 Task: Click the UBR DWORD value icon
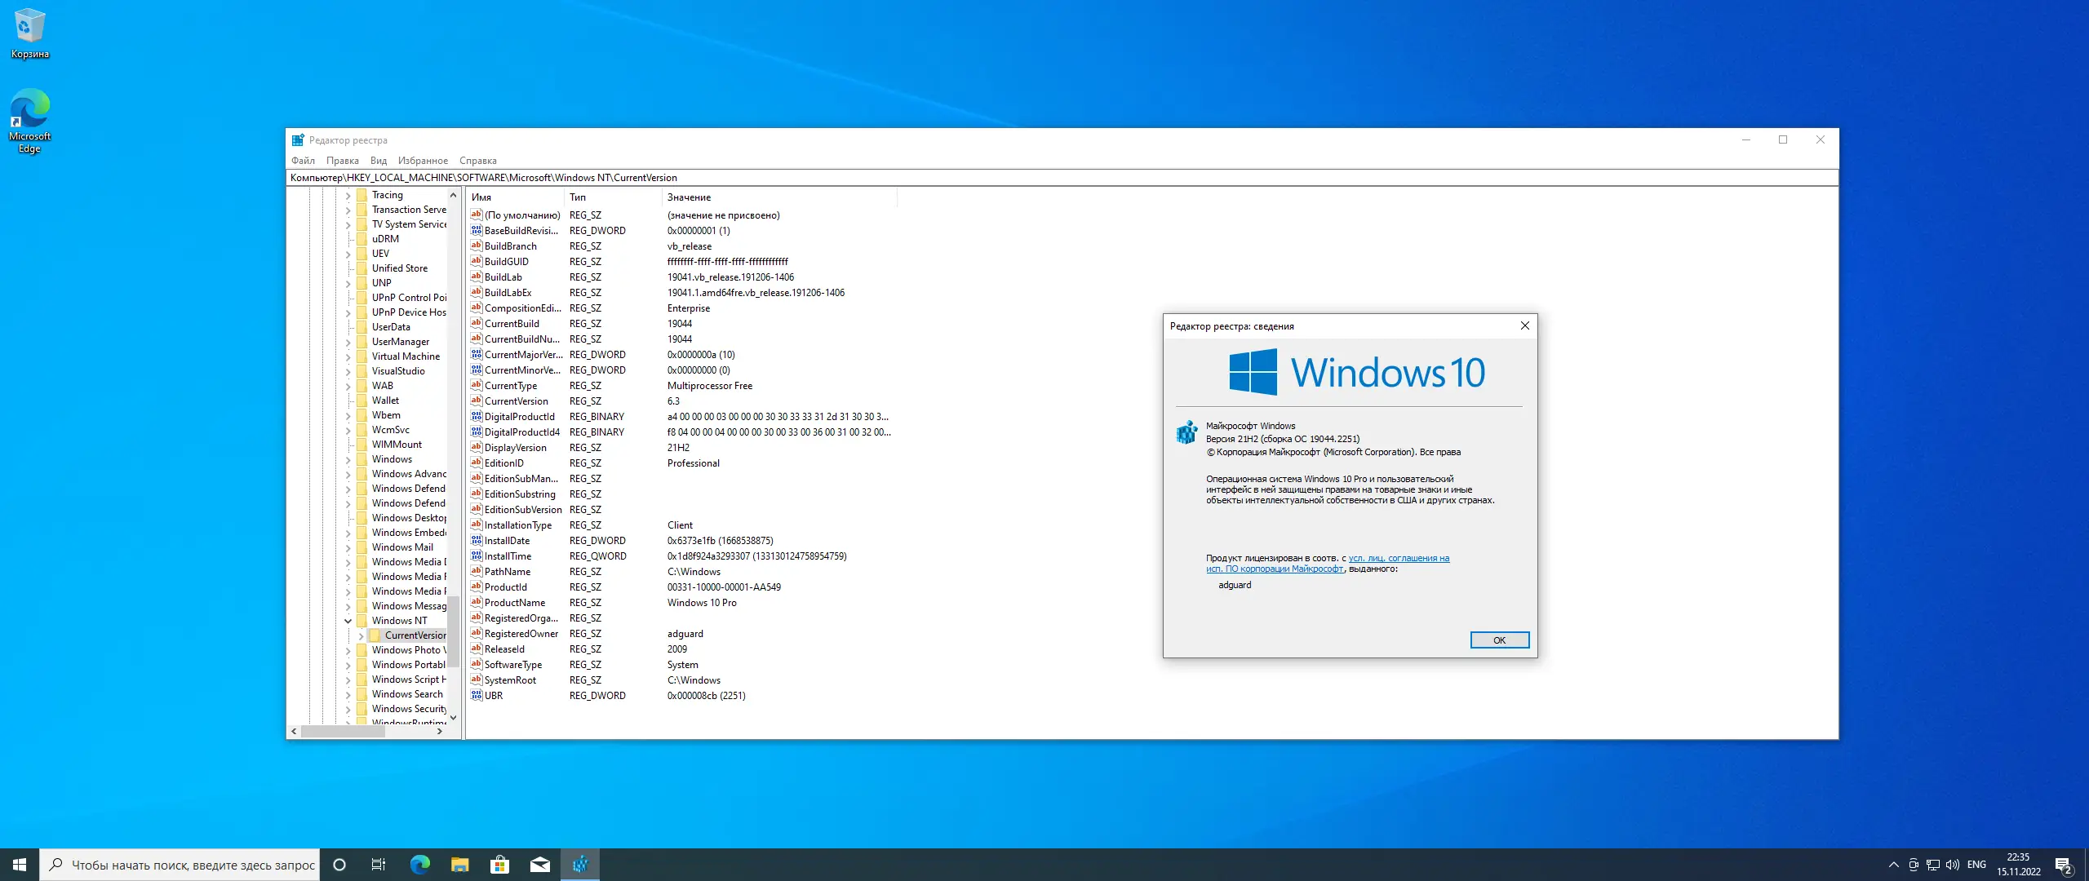click(x=477, y=696)
